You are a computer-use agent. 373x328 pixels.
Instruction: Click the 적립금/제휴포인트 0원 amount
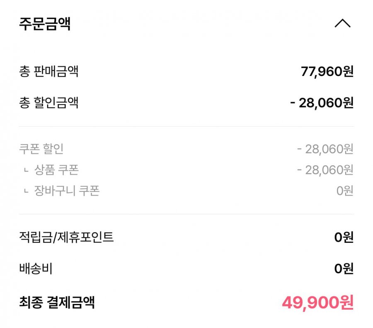(x=344, y=237)
